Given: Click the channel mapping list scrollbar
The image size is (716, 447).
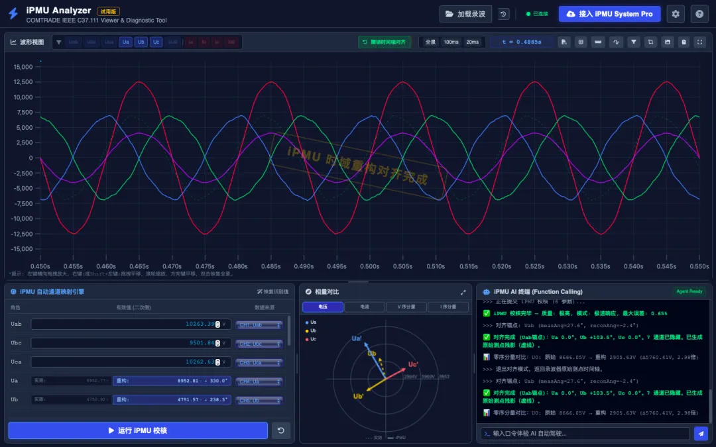Looking at the screenshot, I should tap(289, 330).
